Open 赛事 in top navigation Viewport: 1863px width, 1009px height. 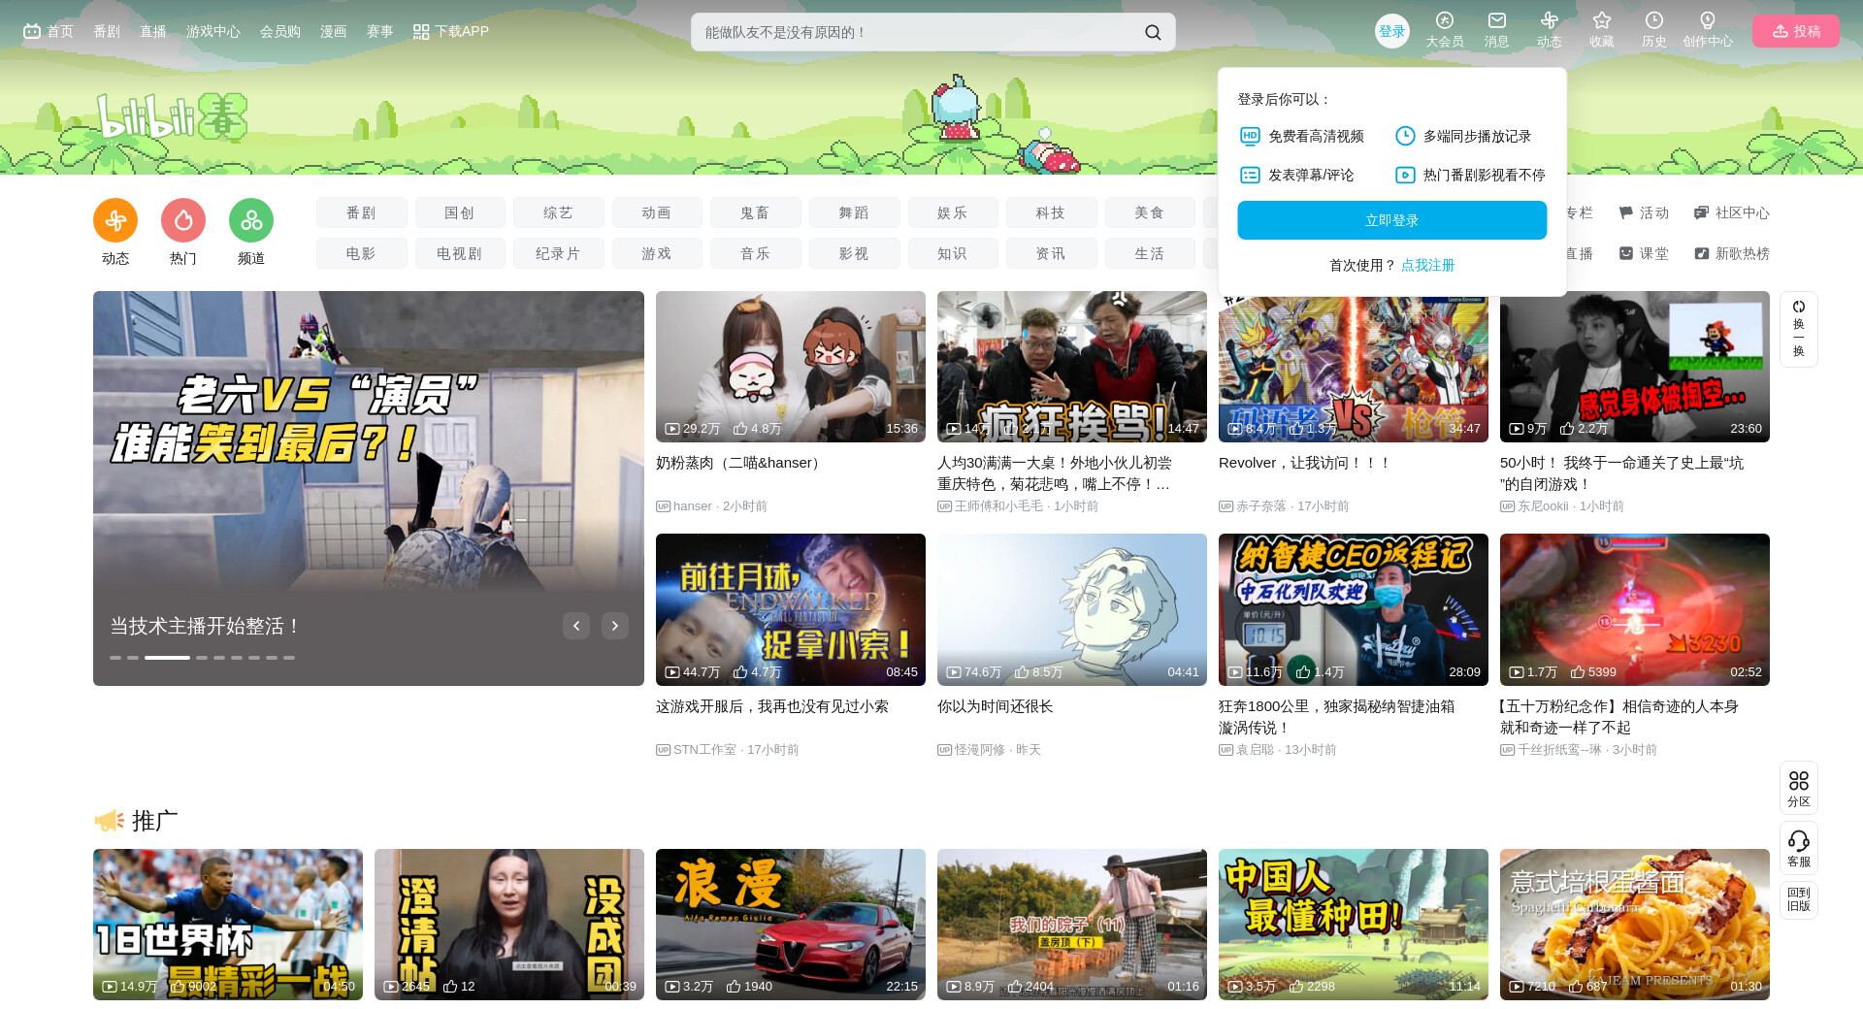click(x=380, y=31)
